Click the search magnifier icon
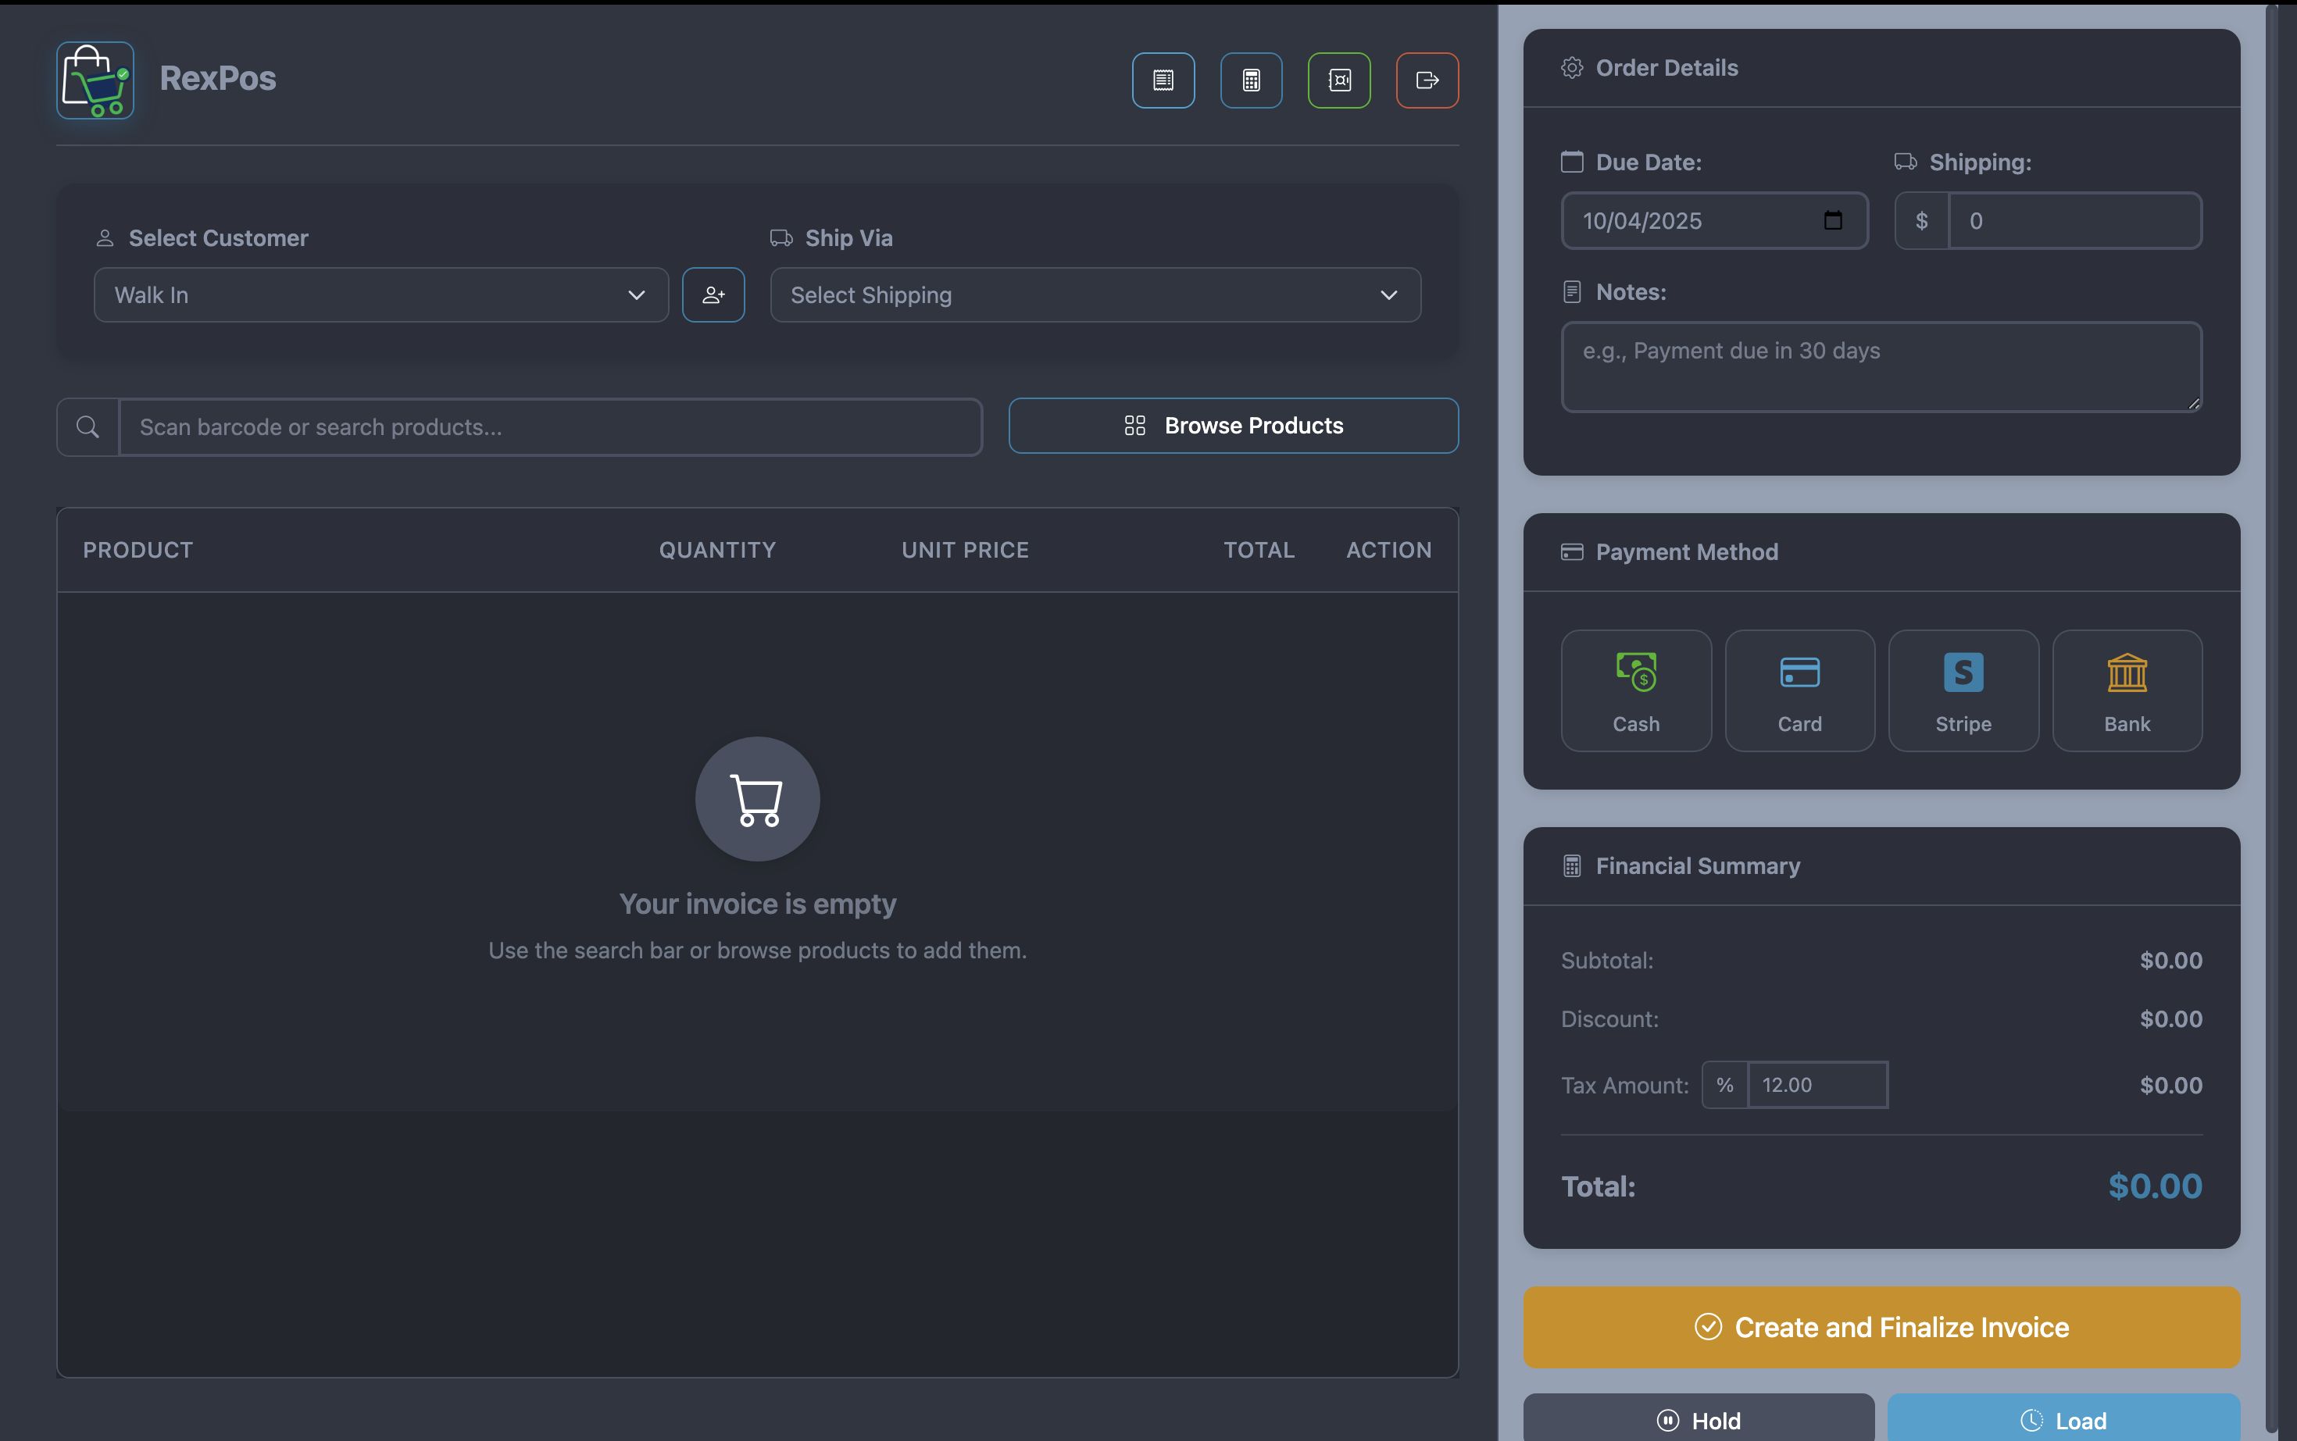 point(88,427)
